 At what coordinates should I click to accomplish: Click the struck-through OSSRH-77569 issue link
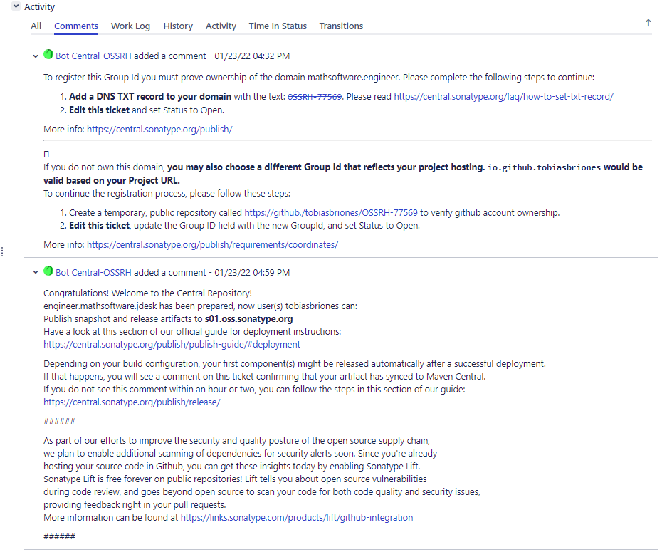pos(315,97)
